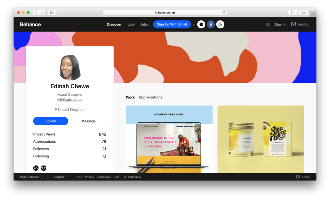Toggle the Safari sidebar button
The image size is (330, 200).
(52, 13)
